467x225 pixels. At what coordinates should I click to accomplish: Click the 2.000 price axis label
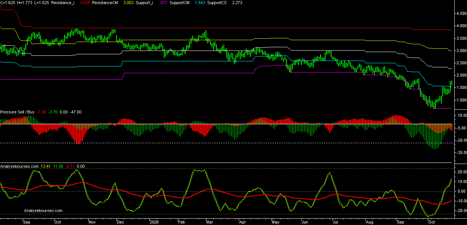461,75
